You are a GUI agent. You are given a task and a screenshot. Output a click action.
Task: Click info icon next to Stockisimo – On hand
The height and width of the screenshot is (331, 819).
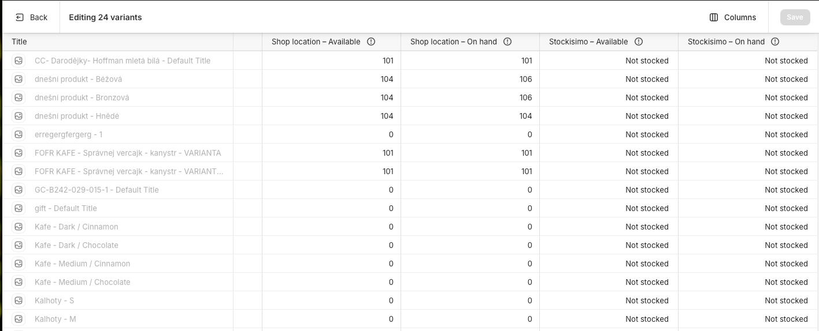[775, 42]
